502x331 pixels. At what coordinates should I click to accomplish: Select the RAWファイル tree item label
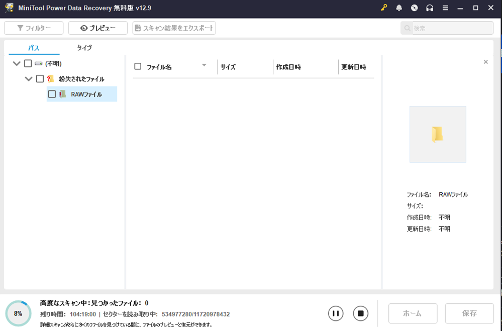click(86, 94)
